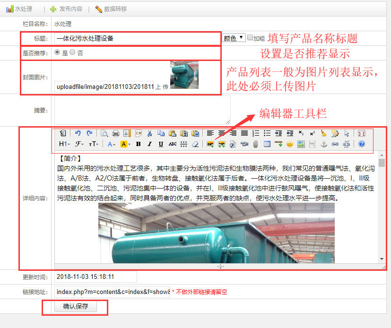Click the cut (scissors) icon
This screenshot has width=391, height=328.
[x=150, y=133]
